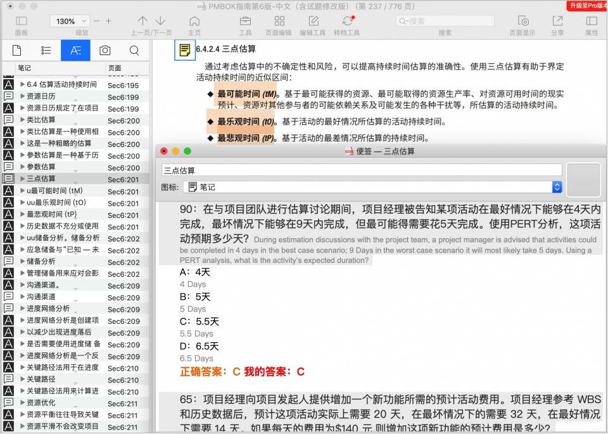
Task: Toggle the properties (属性) inspector panel
Action: [x=592, y=21]
